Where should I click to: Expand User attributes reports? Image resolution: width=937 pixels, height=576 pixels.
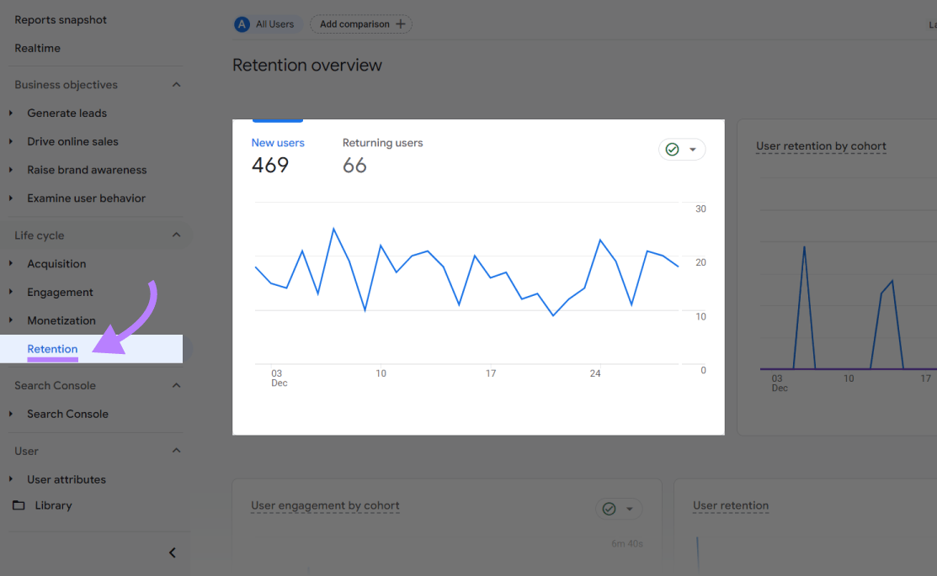(11, 479)
